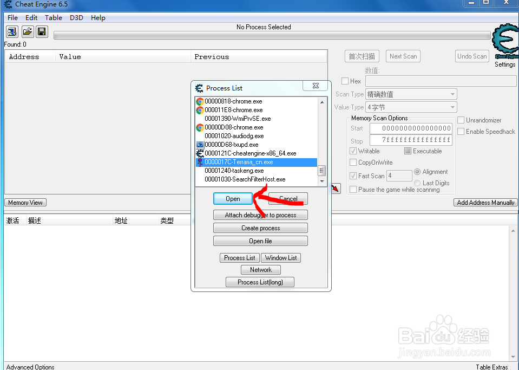
Task: Switch to Window List view
Action: [x=281, y=258]
